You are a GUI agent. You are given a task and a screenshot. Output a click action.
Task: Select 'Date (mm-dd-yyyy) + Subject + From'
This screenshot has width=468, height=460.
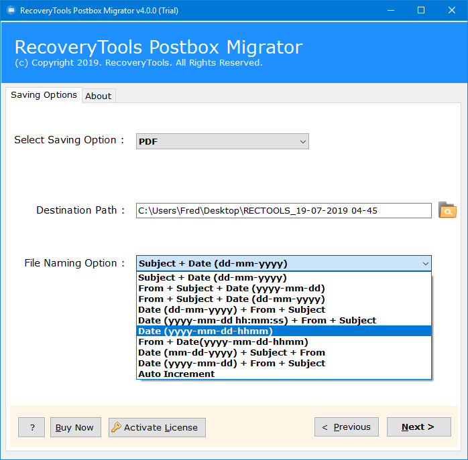[284, 352]
